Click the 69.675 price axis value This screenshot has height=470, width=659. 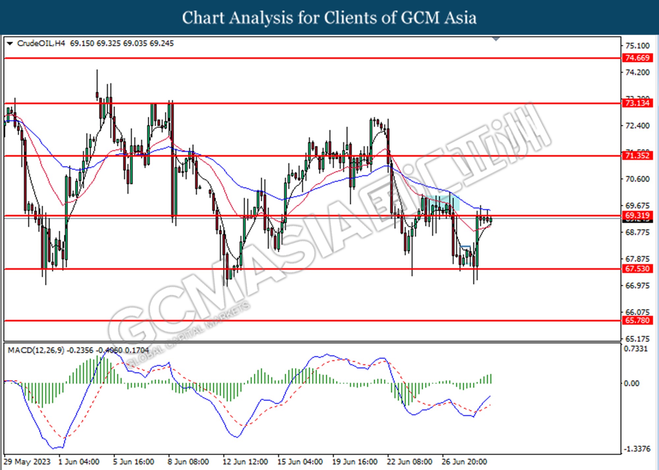tap(637, 205)
